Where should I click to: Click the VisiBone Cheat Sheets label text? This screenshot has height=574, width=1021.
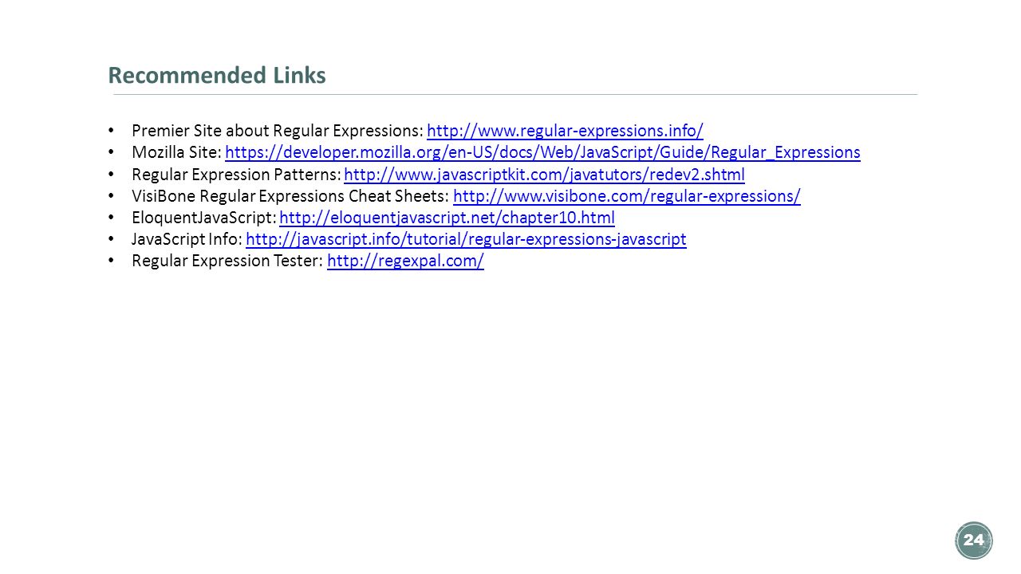(x=290, y=196)
